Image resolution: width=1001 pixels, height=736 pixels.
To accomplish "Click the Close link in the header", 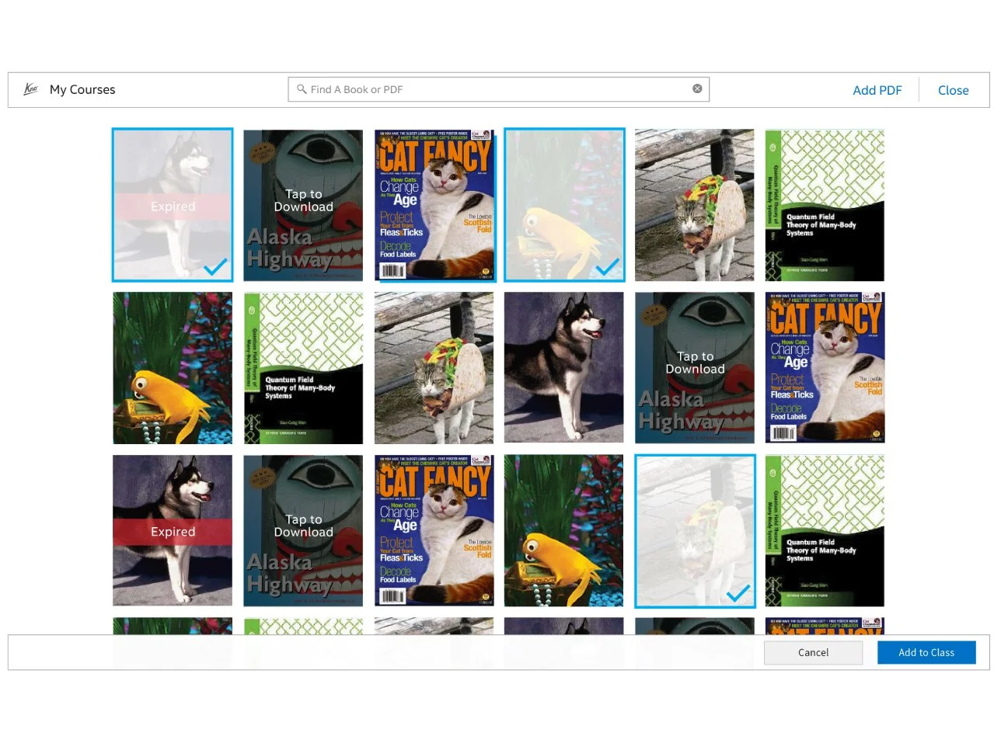I will coord(954,90).
